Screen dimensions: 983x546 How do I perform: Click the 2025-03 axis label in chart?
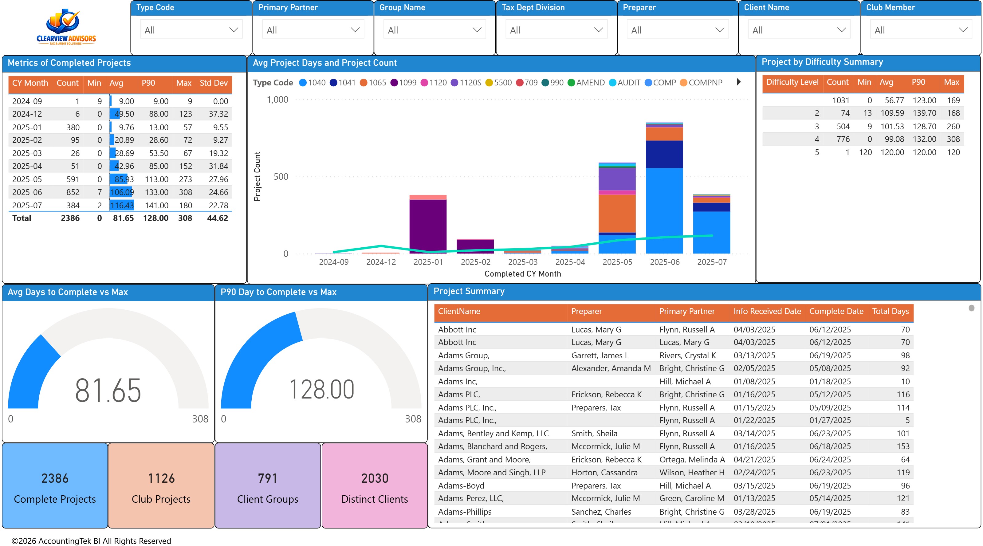522,262
